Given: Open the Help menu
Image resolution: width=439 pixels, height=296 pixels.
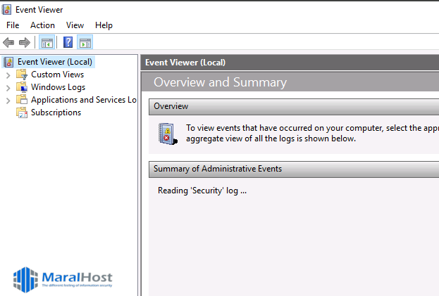Looking at the screenshot, I should [104, 25].
